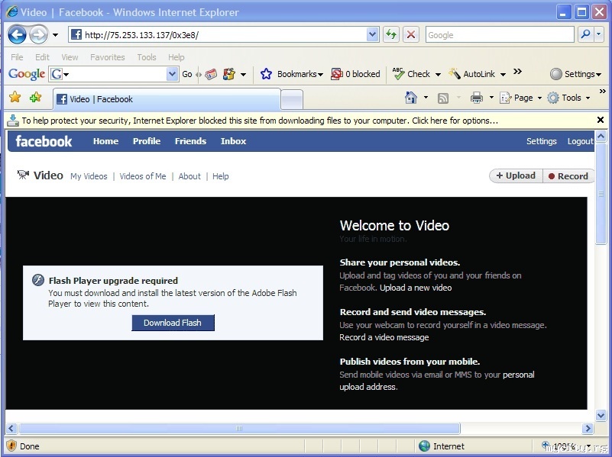Click the Google toolbar logo
This screenshot has width=612, height=457.
pyautogui.click(x=27, y=74)
